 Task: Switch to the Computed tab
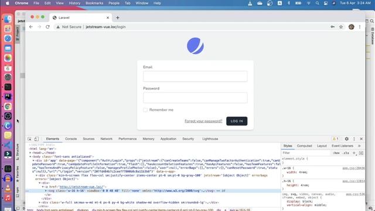tap(305, 146)
